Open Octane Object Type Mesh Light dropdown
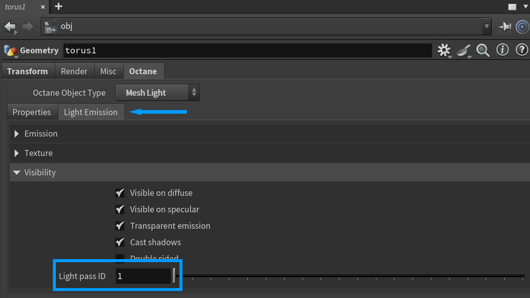Screen dimensions: 530x298 (157, 93)
